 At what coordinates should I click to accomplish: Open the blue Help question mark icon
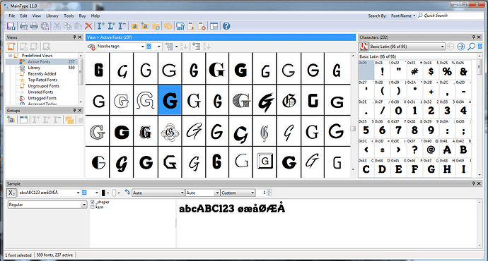[226, 26]
